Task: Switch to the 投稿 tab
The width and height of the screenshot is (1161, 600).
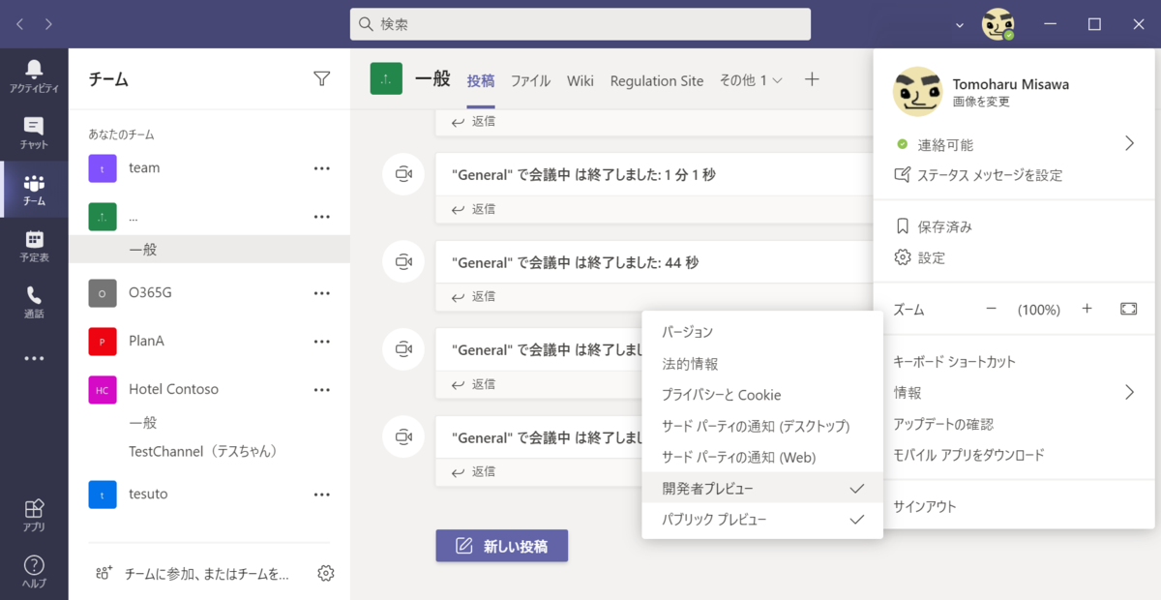Action: pos(481,81)
